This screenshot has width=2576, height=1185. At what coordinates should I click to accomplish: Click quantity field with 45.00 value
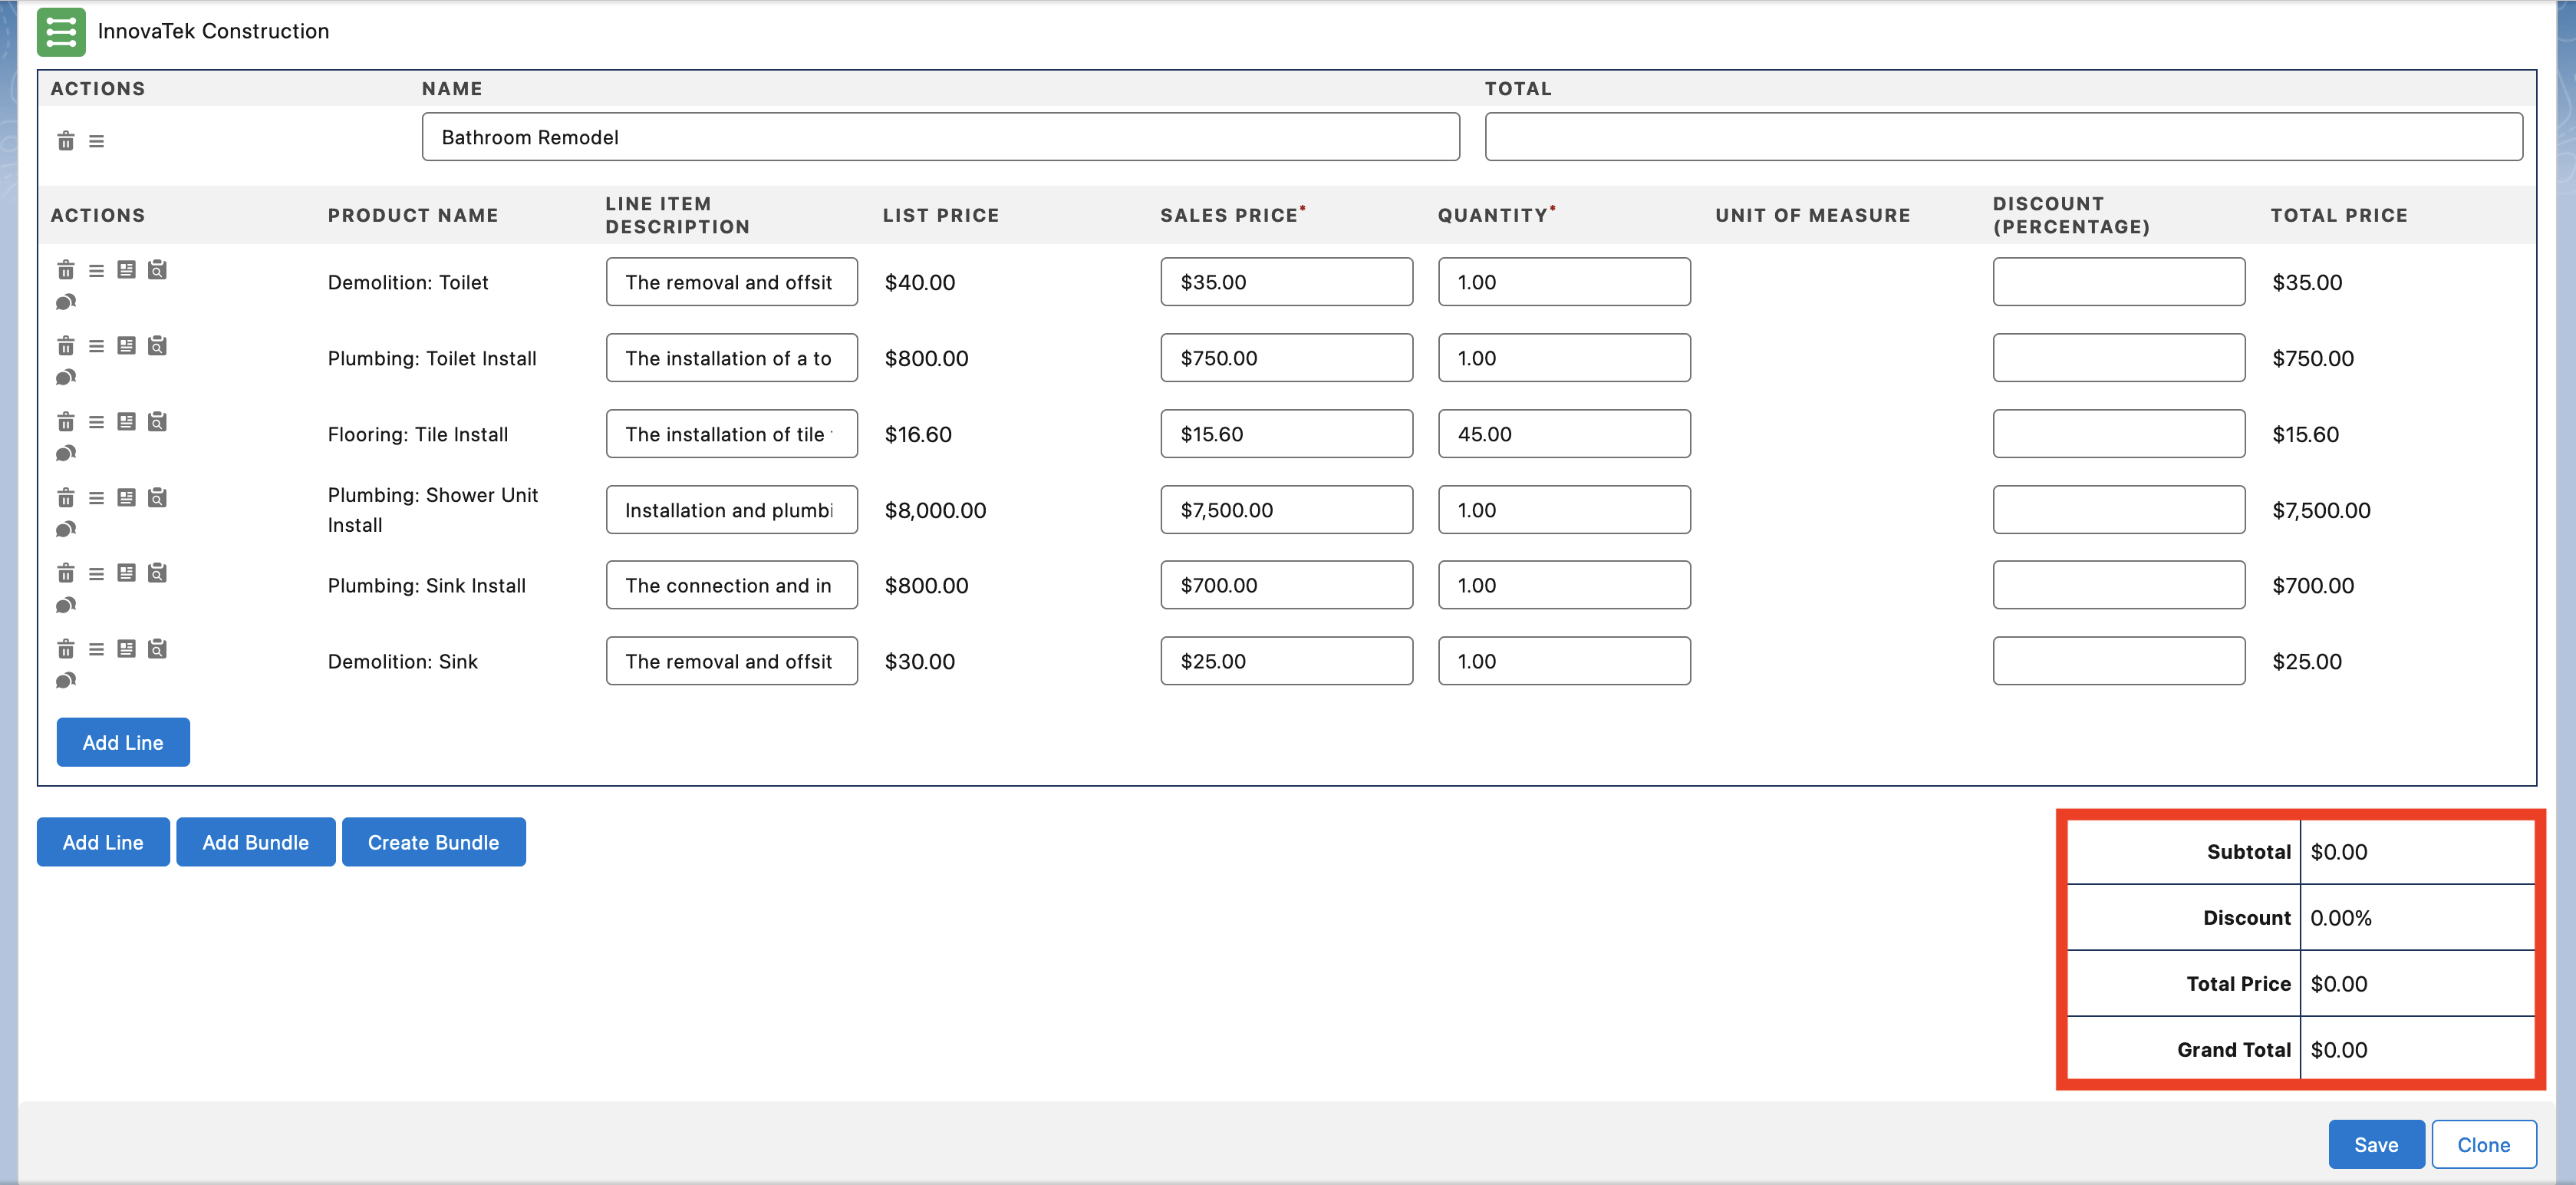[1563, 434]
